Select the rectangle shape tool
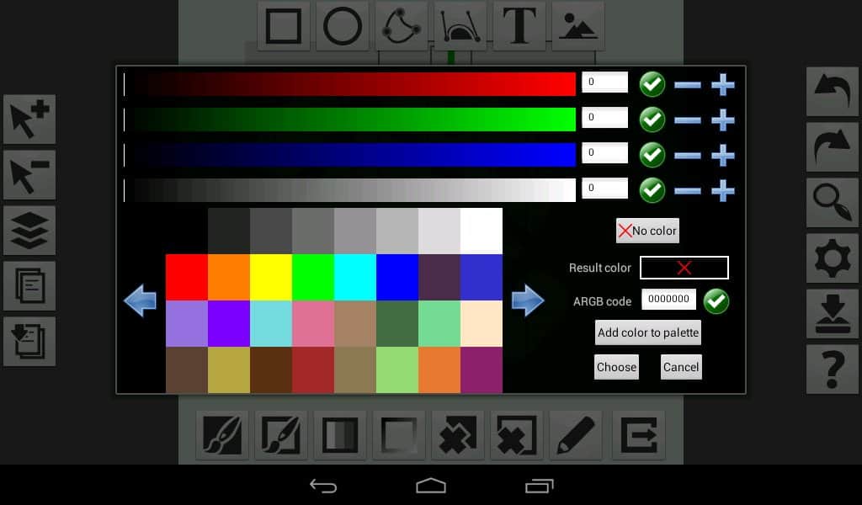The height and width of the screenshot is (505, 862). click(x=283, y=26)
